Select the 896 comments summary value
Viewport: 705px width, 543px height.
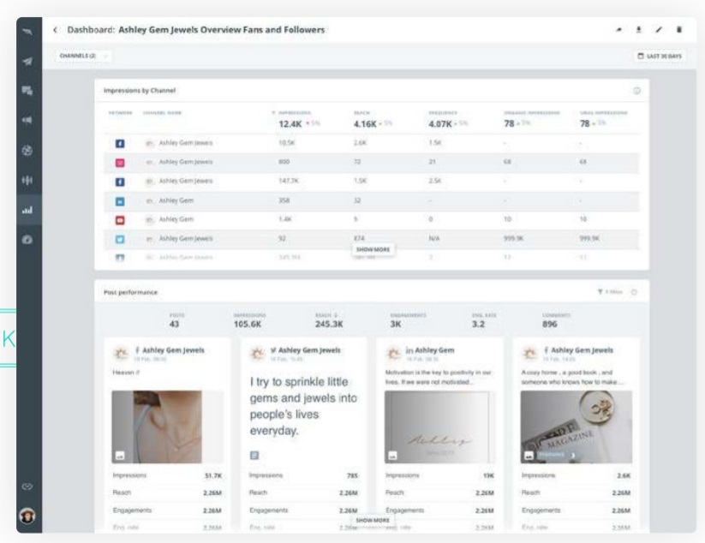(x=549, y=324)
